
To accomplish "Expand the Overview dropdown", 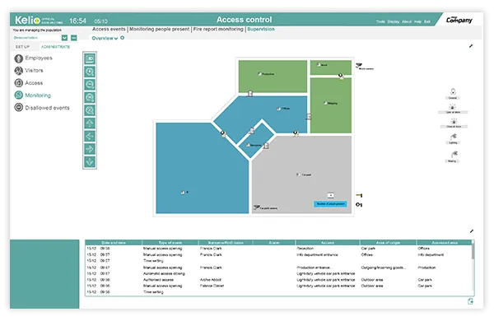I will 105,38.
